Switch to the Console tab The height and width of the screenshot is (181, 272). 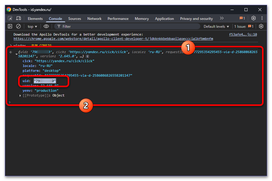(55, 19)
